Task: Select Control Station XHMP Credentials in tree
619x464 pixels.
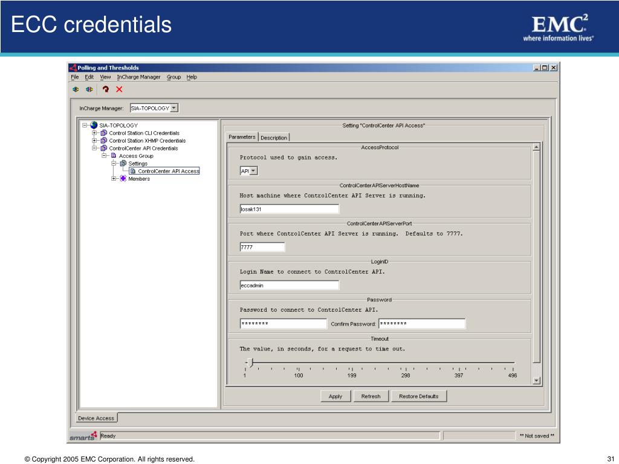Action: tap(147, 140)
